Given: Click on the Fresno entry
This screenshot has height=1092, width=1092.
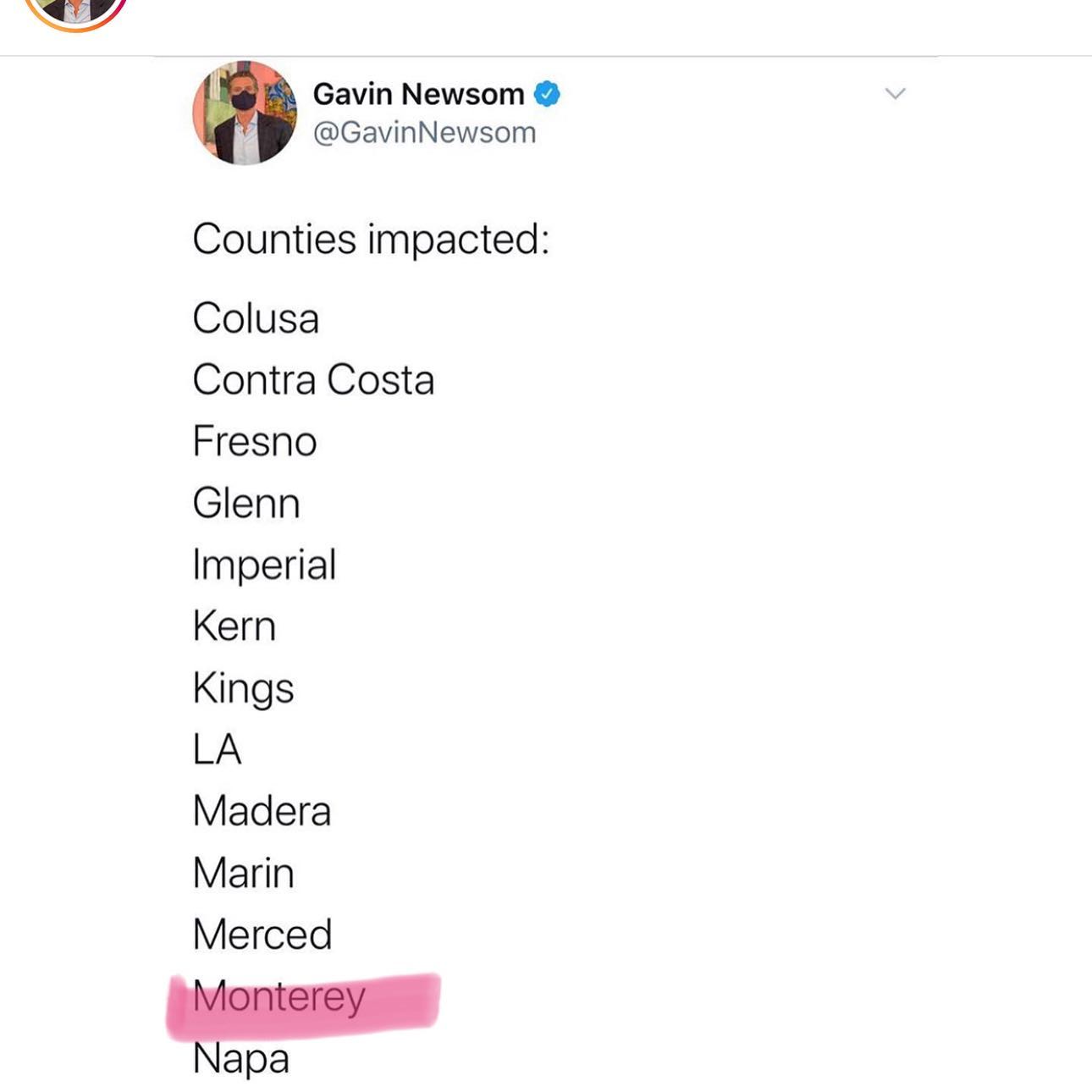Looking at the screenshot, I should tap(254, 441).
